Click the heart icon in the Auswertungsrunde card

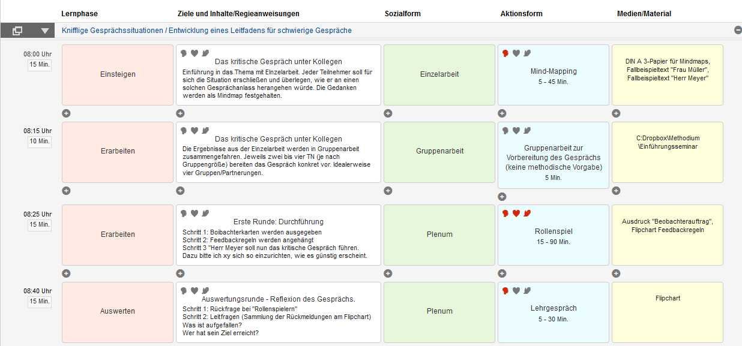(x=195, y=291)
